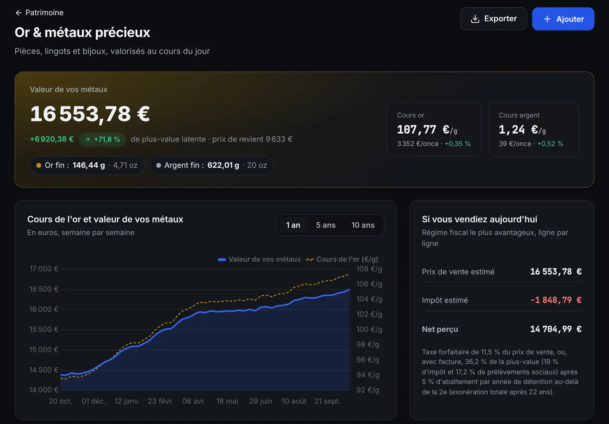
Task: Click the Impôt estimé -1 848,79 € value
Action: [x=556, y=300]
